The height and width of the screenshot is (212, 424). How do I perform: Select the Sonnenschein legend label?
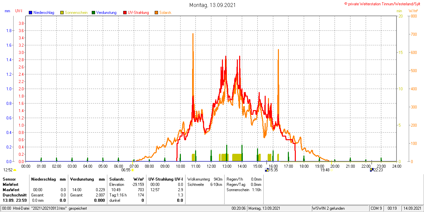[76, 13]
